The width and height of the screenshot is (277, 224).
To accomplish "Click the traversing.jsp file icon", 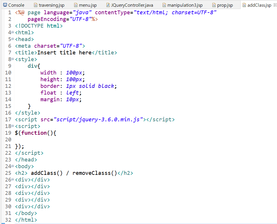I will tap(36, 5).
